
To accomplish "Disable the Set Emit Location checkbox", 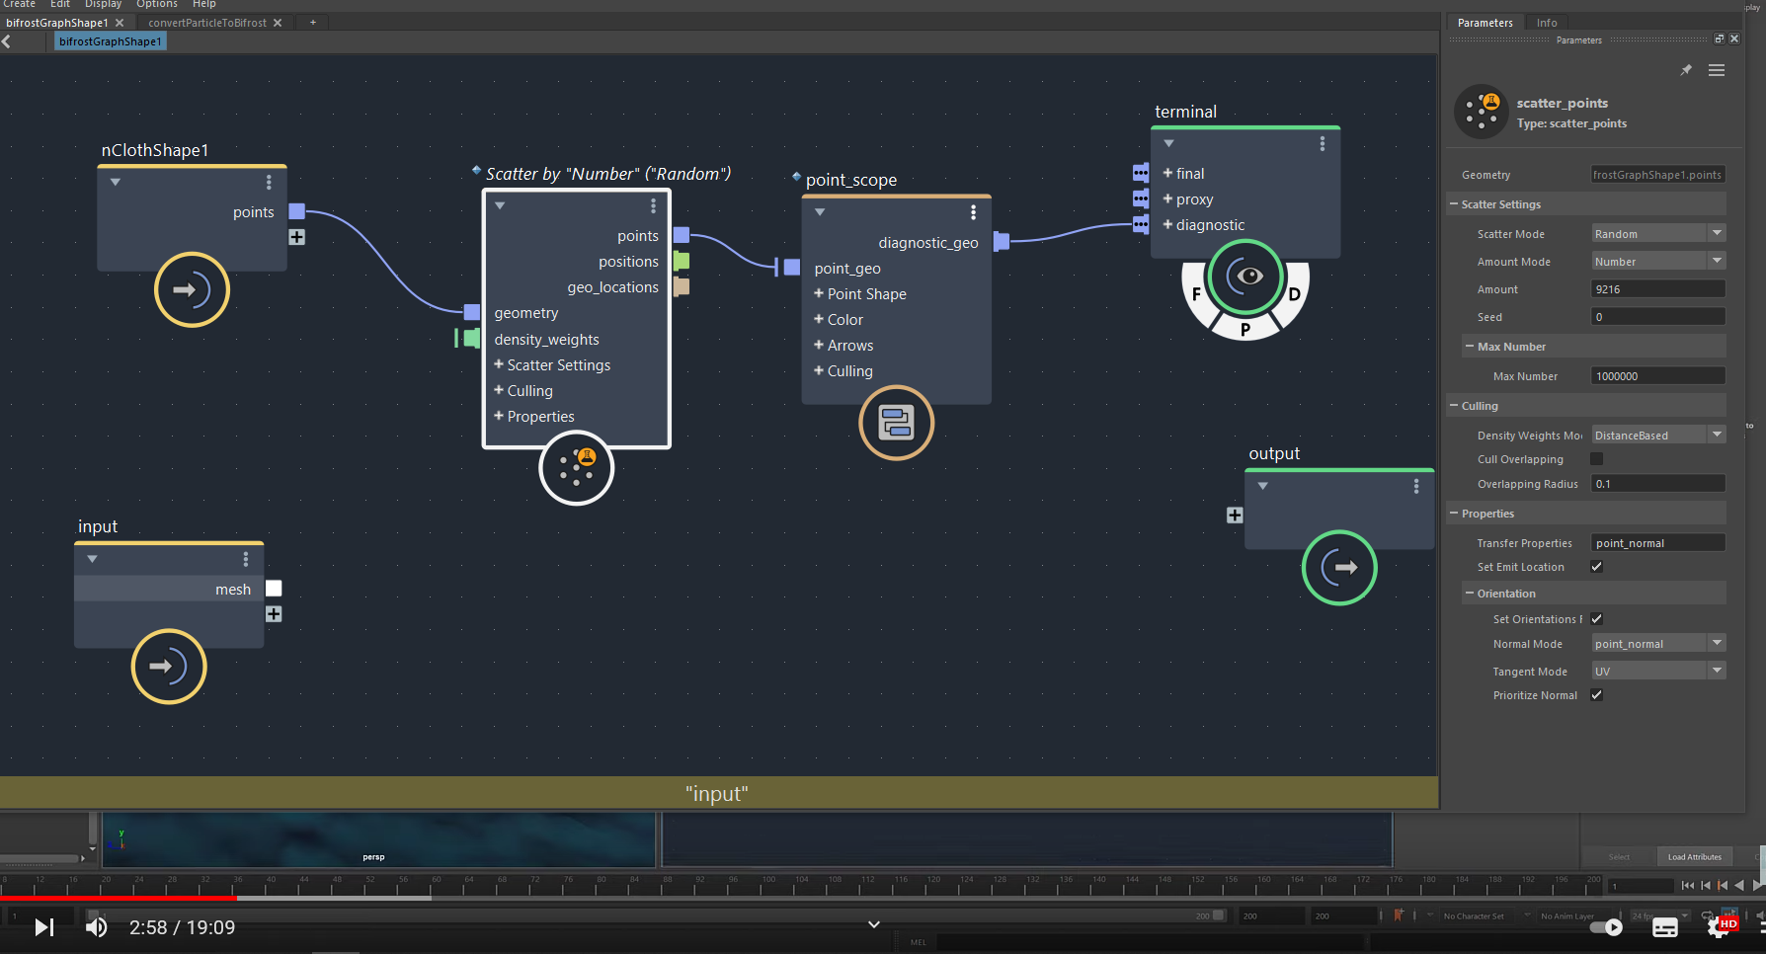I will click(x=1596, y=566).
